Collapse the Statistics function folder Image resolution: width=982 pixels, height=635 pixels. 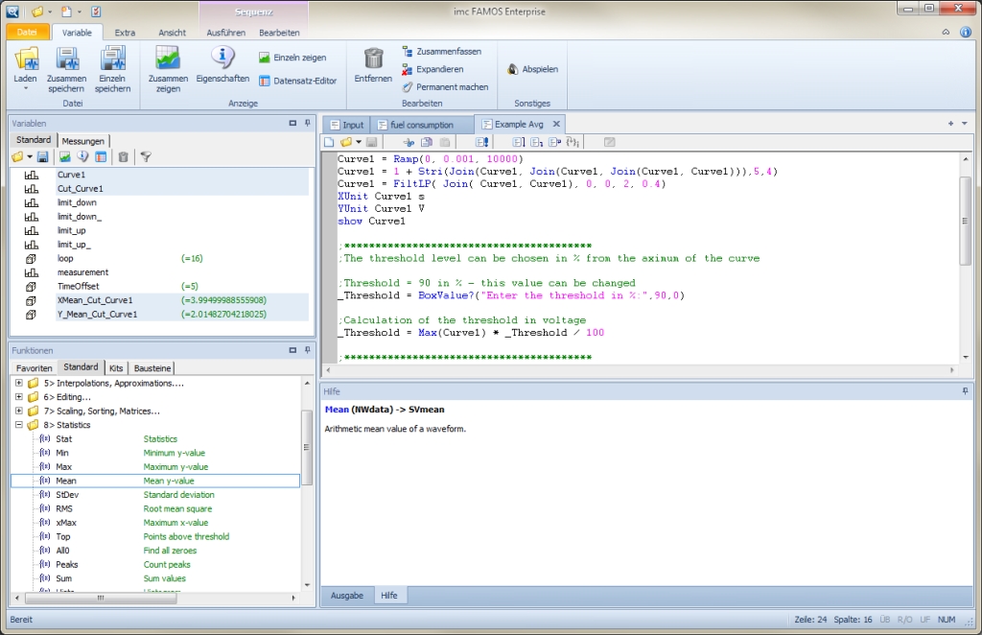18,425
